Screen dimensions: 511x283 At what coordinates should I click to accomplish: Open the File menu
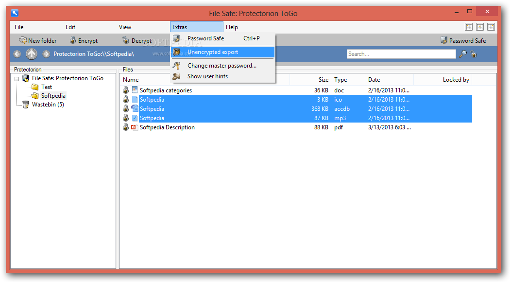click(x=19, y=27)
